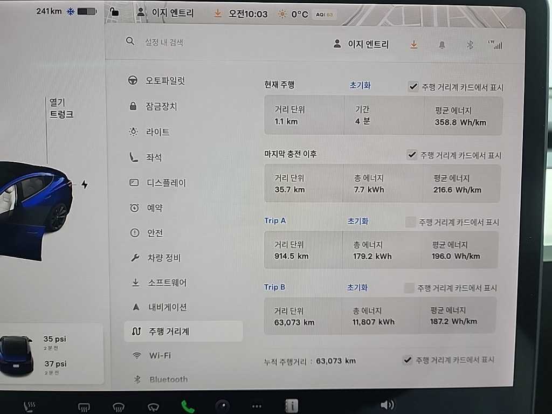552x414 pixels.
Task: Tap the volume speaker icon in the bottom bar
Action: (387, 405)
